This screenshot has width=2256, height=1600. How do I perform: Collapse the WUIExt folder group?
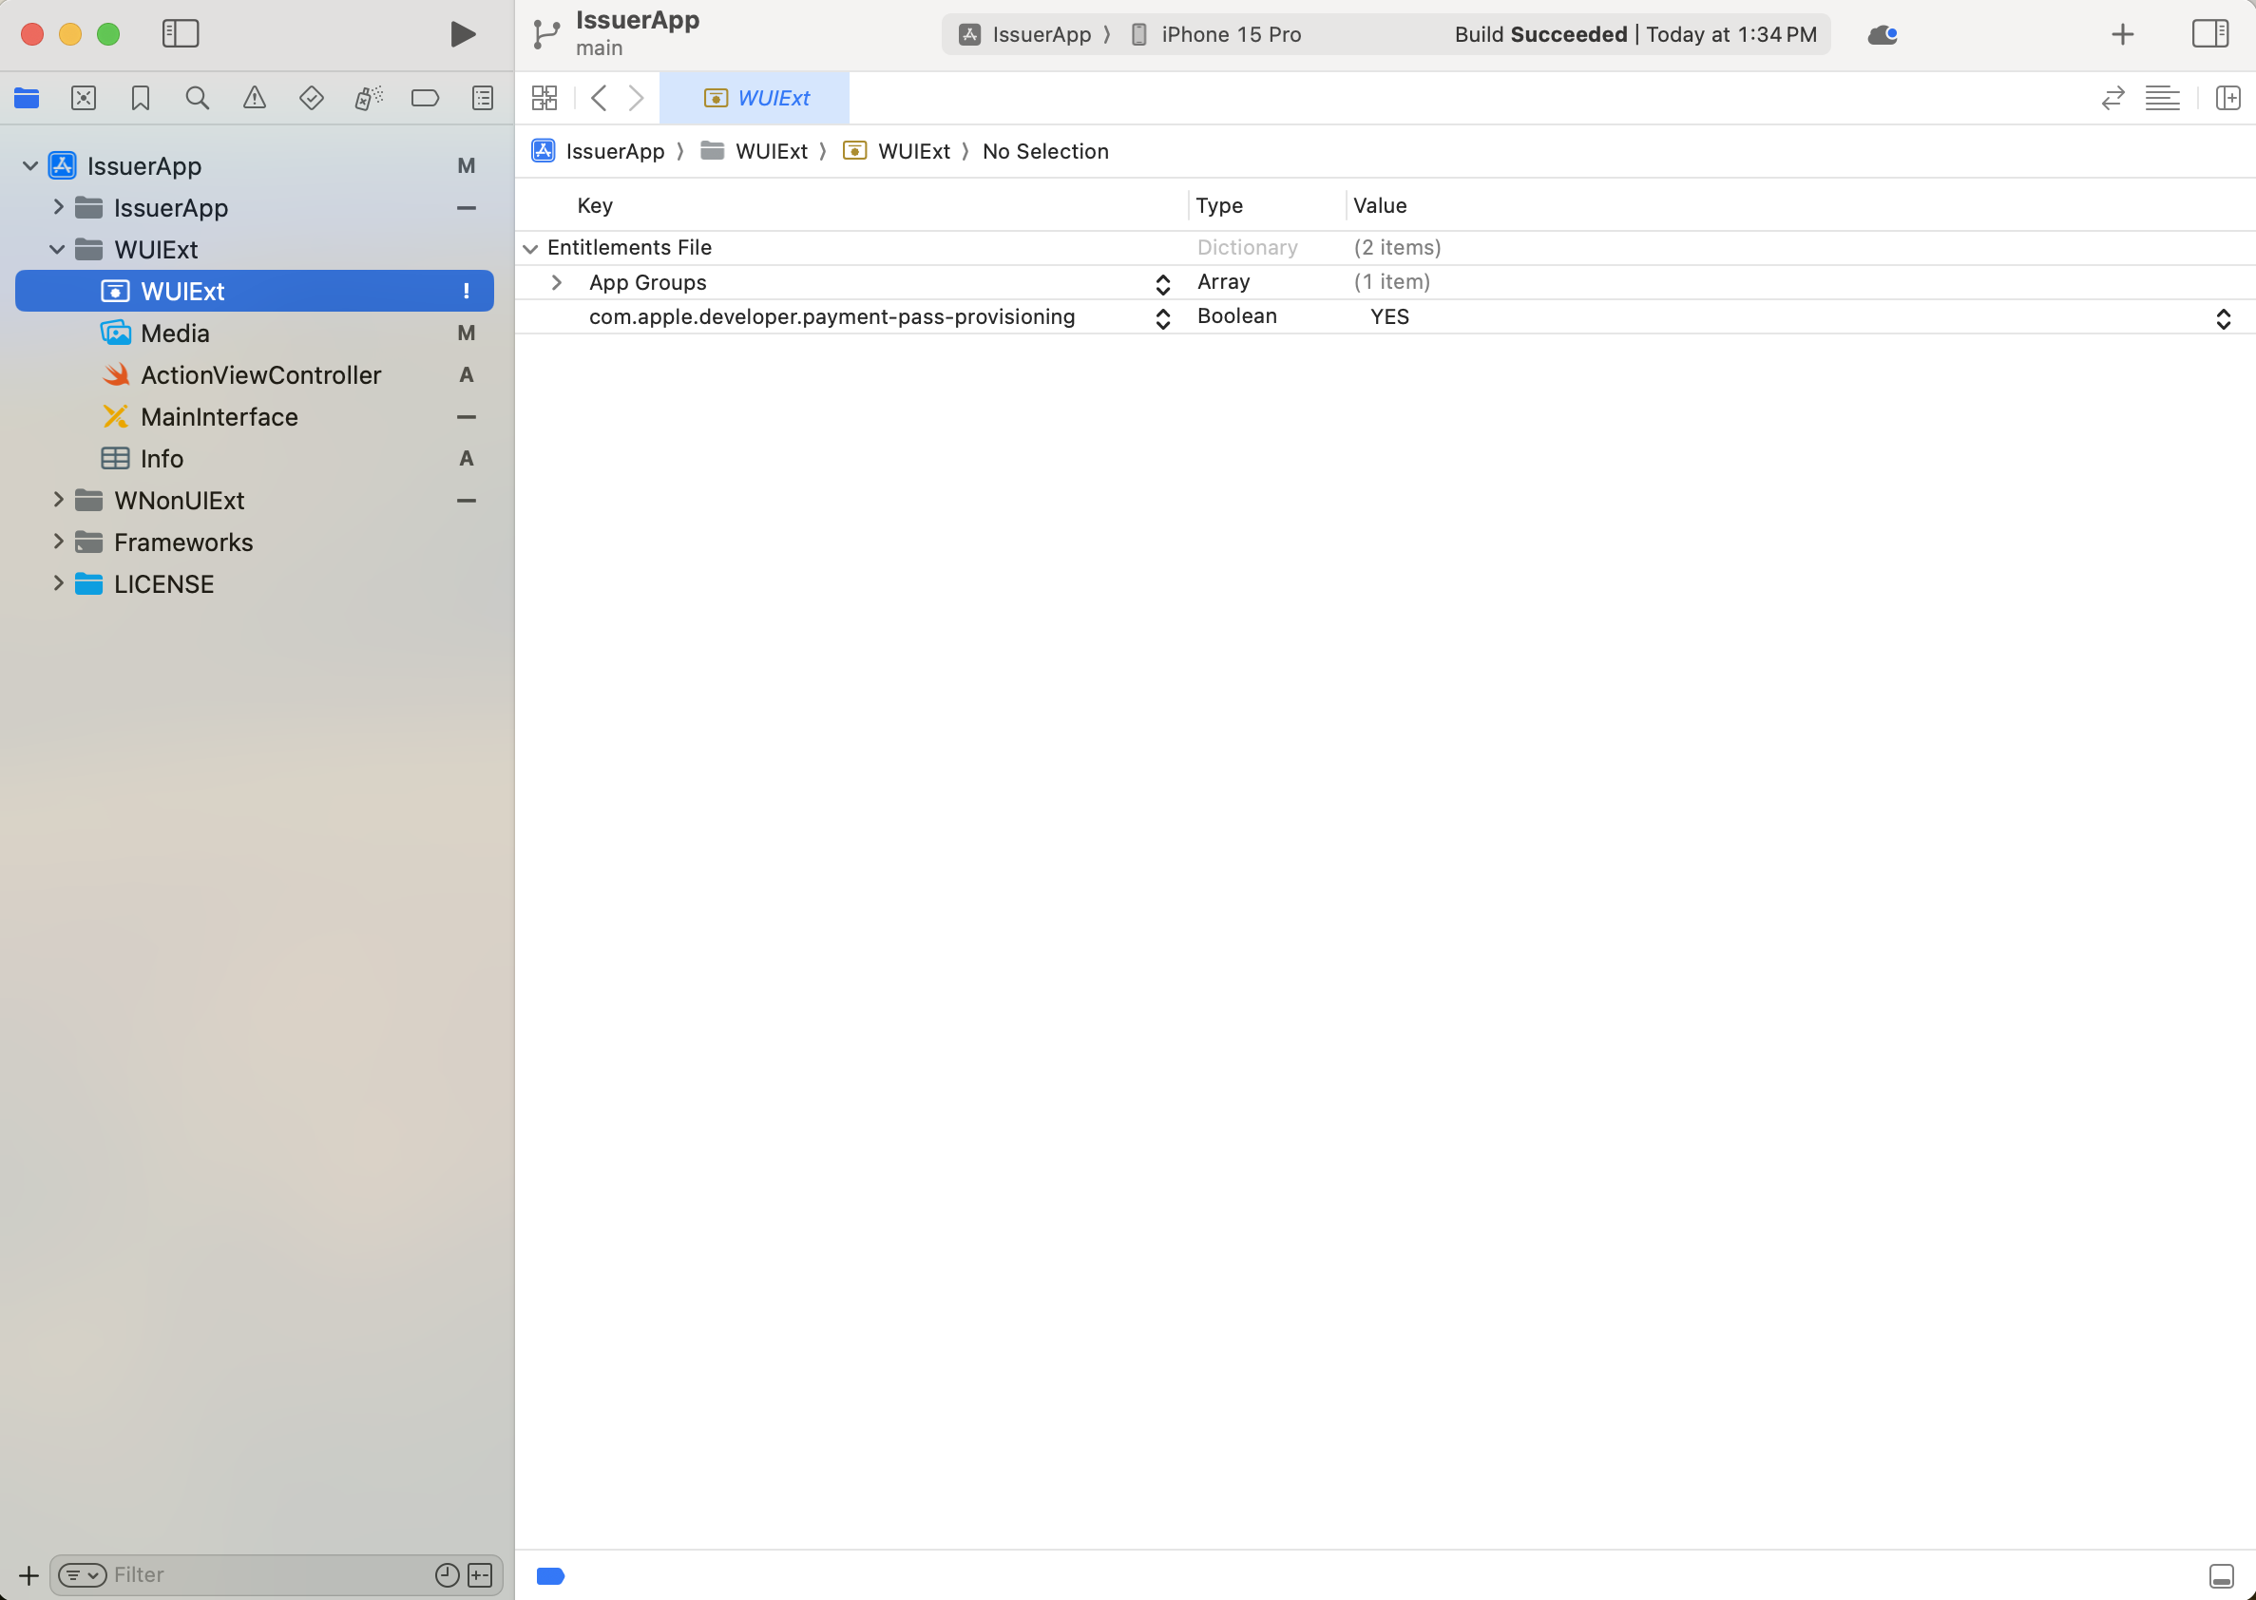57,249
